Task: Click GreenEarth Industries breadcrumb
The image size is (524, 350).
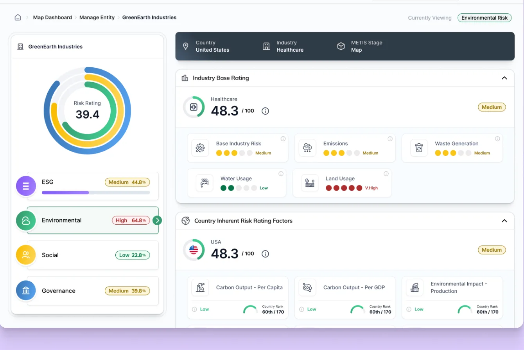Action: [149, 18]
